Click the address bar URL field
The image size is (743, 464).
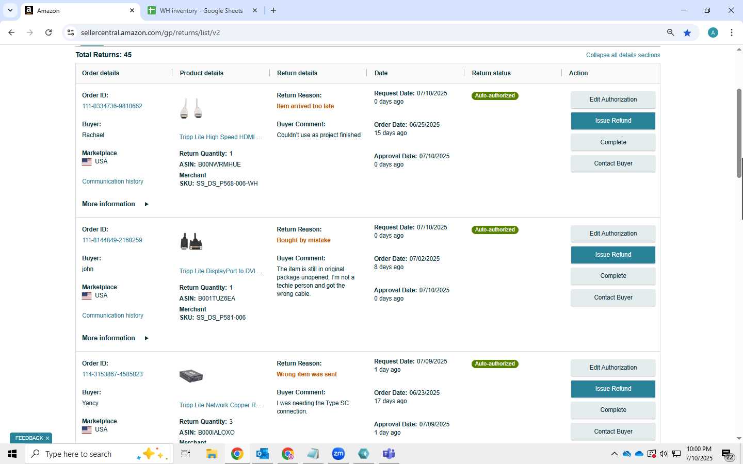tap(369, 32)
